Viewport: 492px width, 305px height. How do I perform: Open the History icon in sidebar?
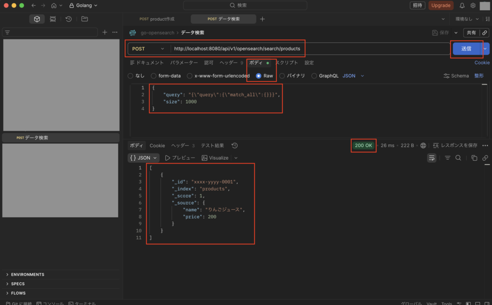(69, 19)
